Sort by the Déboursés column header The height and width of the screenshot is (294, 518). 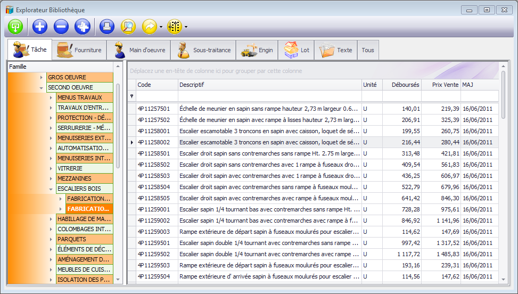402,85
